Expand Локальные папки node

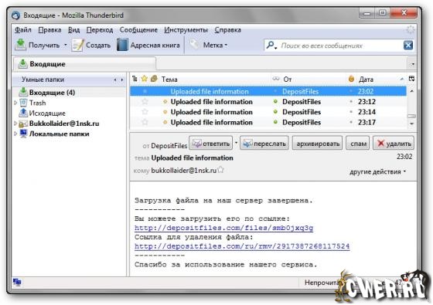click(15, 134)
